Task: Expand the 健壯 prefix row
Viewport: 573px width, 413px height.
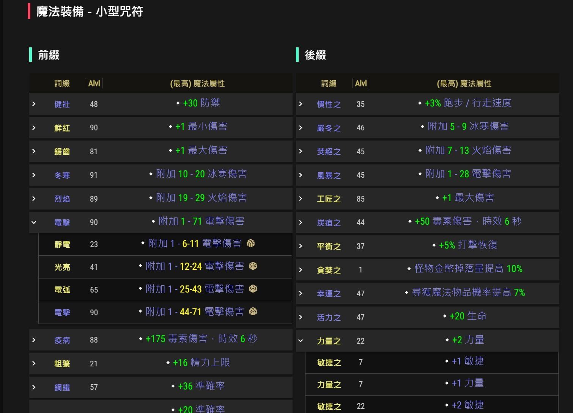Action: 34,104
